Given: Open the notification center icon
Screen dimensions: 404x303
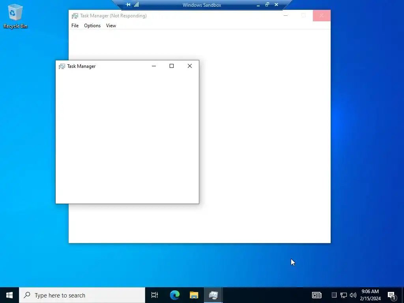Looking at the screenshot, I should point(392,296).
